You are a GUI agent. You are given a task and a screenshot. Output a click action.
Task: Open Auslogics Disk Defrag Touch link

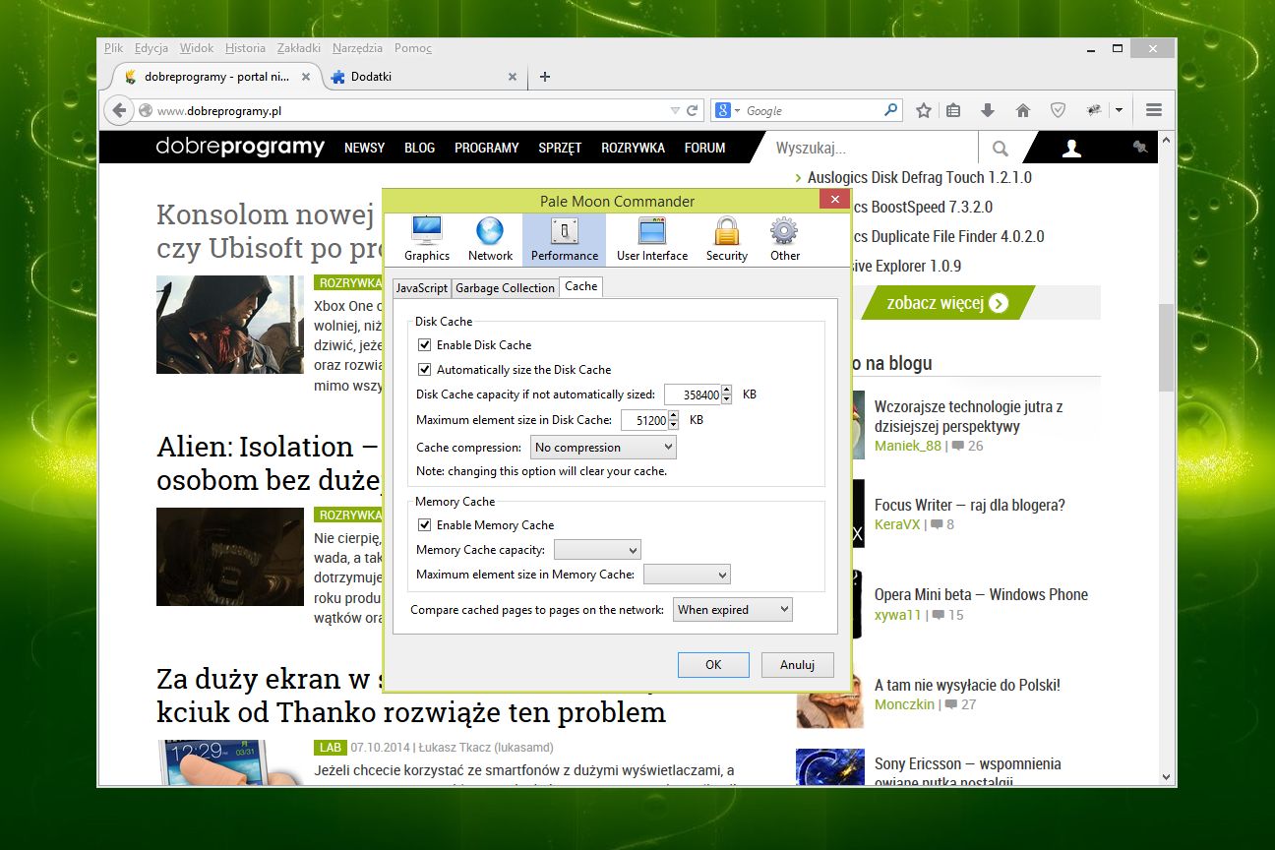click(x=920, y=177)
